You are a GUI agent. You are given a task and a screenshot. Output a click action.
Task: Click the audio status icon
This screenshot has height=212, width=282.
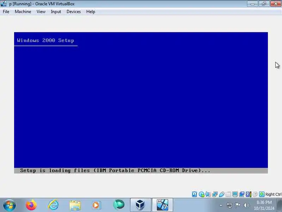point(208,194)
